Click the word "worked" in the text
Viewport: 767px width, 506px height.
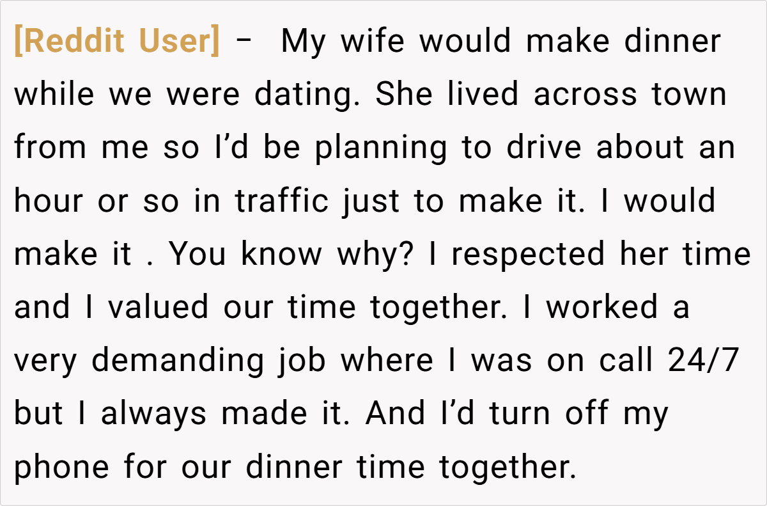click(x=602, y=308)
